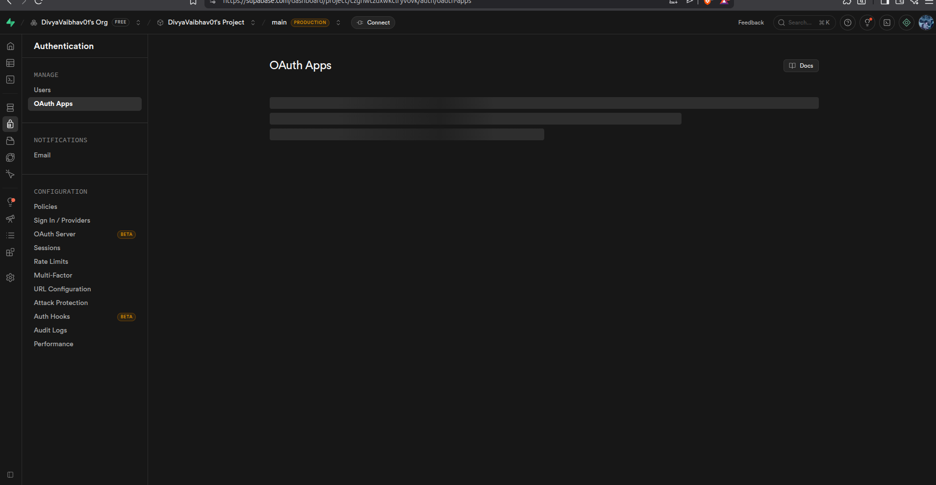This screenshot has height=485, width=936.
Task: Expand the project selector next to DivyaVaibhav01's Project
Action: click(253, 23)
